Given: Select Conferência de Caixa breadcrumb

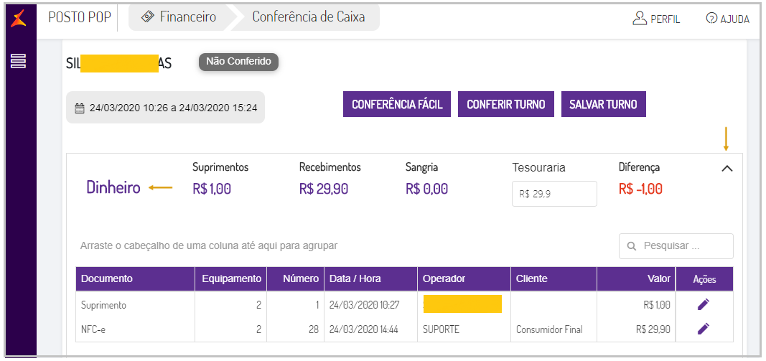Looking at the screenshot, I should pyautogui.click(x=308, y=17).
